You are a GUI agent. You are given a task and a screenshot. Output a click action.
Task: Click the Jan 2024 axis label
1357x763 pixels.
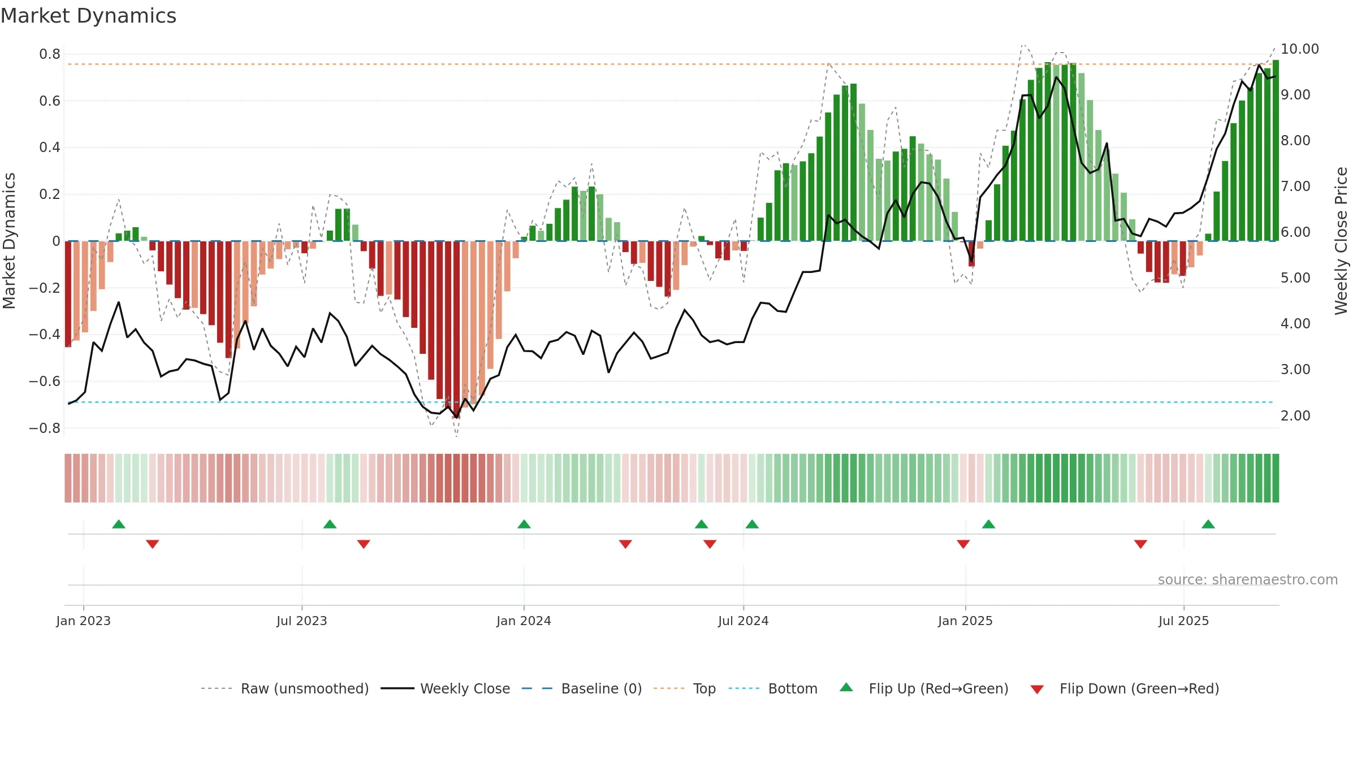click(x=524, y=621)
